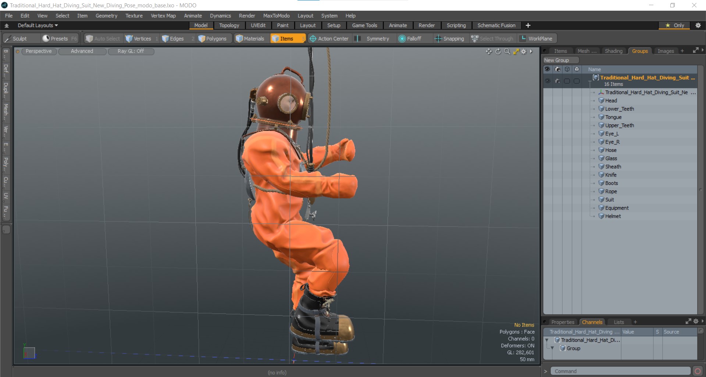This screenshot has height=377, width=706.
Task: Click the Command input field
Action: point(620,371)
